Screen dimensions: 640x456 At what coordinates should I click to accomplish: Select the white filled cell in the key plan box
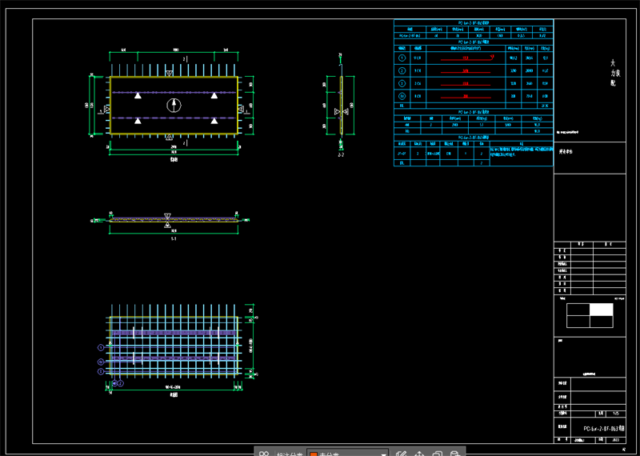point(602,310)
